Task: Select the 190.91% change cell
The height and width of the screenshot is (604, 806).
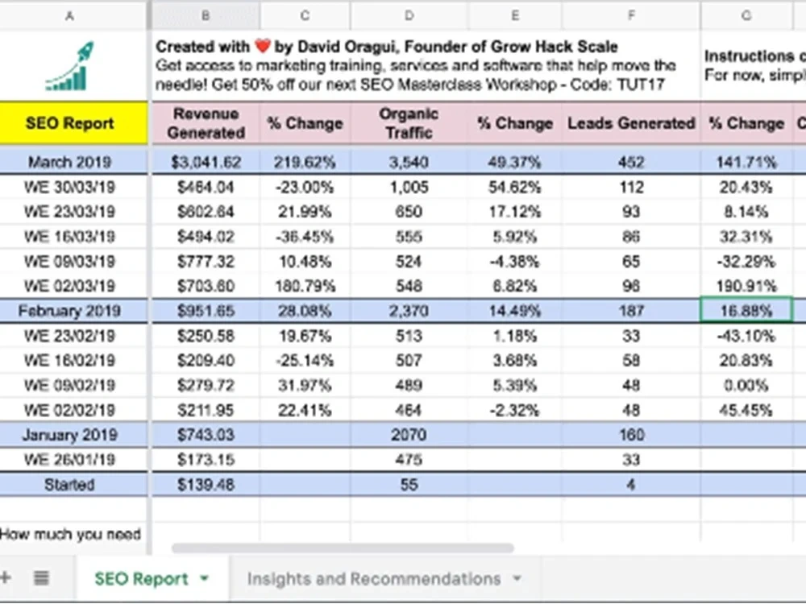Action: point(746,286)
